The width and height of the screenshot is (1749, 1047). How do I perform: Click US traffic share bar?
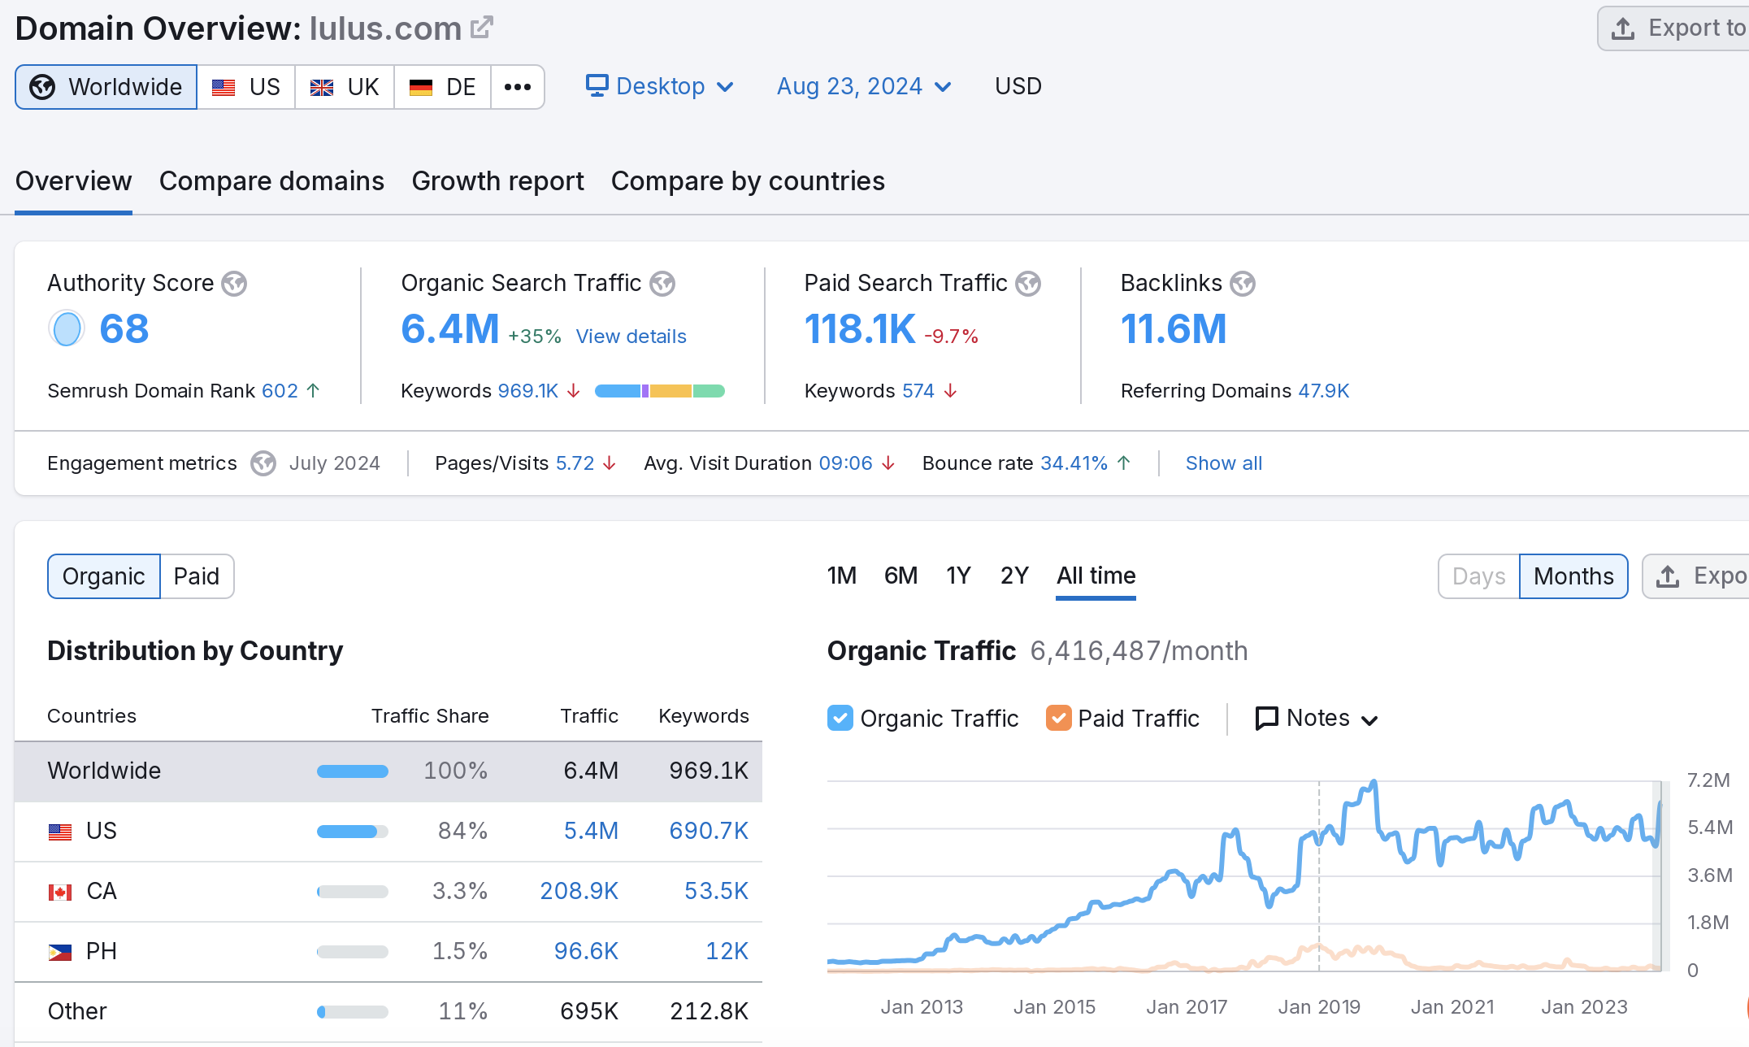[353, 832]
